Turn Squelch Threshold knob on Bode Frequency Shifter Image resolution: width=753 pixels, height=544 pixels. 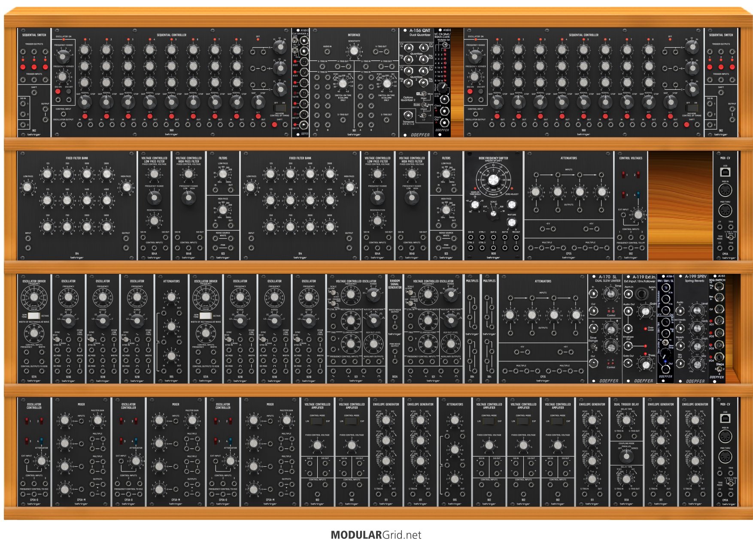475,205
